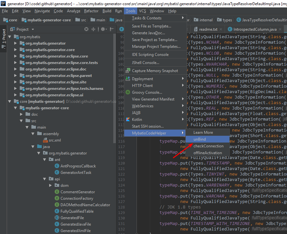Click the JavaTypeResolverDefaultImpl breadcrumb class icon
The image size is (287, 234).
[x=238, y=20]
